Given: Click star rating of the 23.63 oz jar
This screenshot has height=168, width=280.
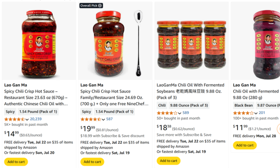Looking at the screenshot, I should click(14, 119).
